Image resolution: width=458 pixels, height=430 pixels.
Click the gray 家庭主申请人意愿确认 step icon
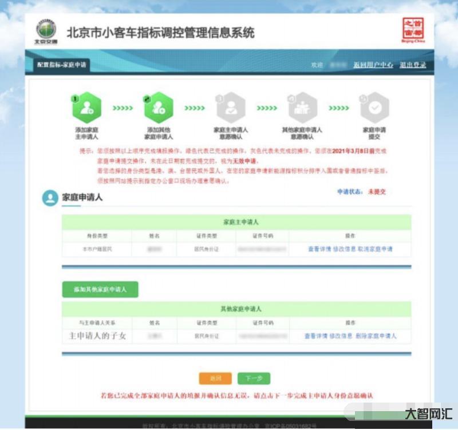pyautogui.click(x=231, y=107)
